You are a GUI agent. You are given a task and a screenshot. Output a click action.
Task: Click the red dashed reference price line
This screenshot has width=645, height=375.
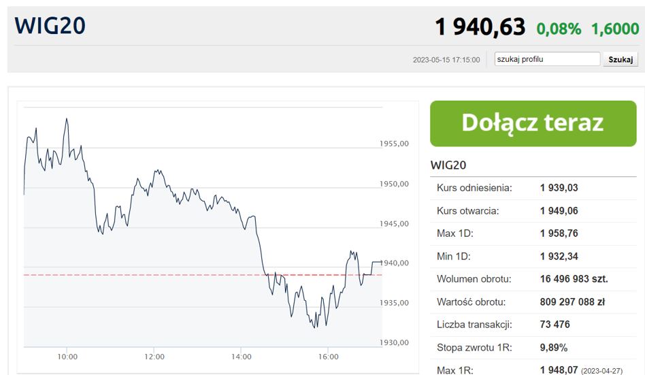[x=203, y=274]
